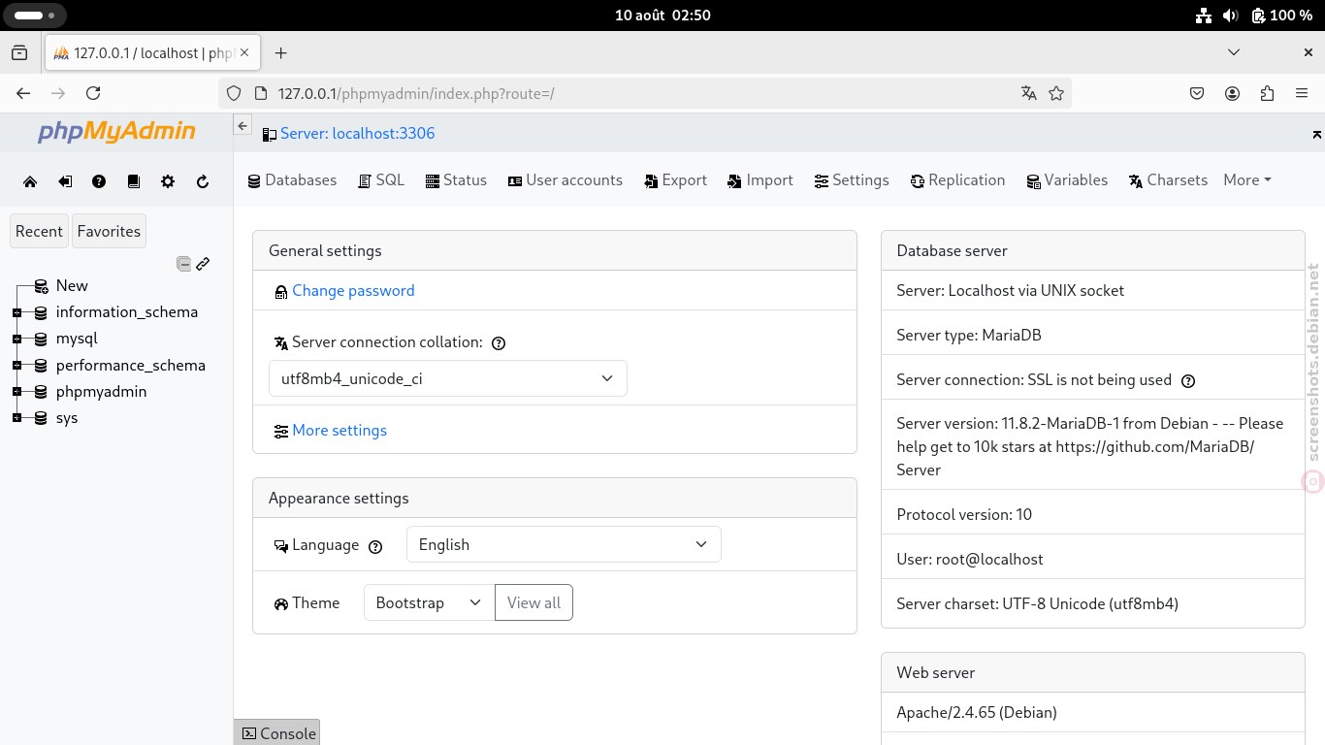Click collapse top menu icon at right
Viewport: 1325px width, 745px height.
[x=1316, y=134]
